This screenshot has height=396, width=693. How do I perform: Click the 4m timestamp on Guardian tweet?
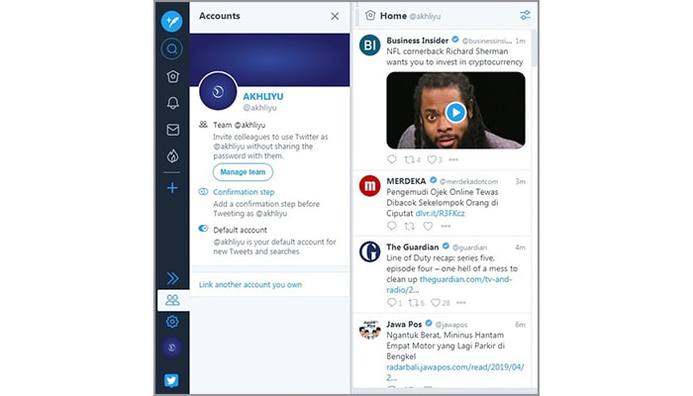coord(520,247)
